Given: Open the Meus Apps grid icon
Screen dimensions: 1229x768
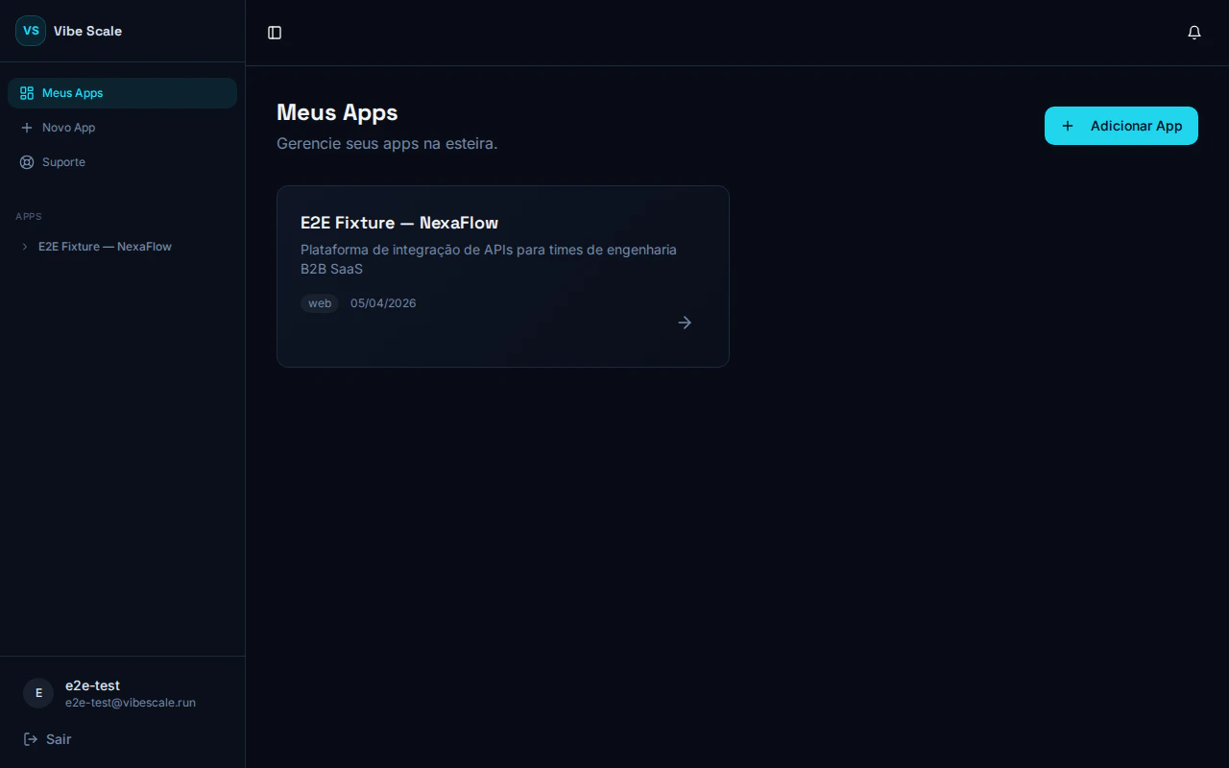Looking at the screenshot, I should 26,92.
